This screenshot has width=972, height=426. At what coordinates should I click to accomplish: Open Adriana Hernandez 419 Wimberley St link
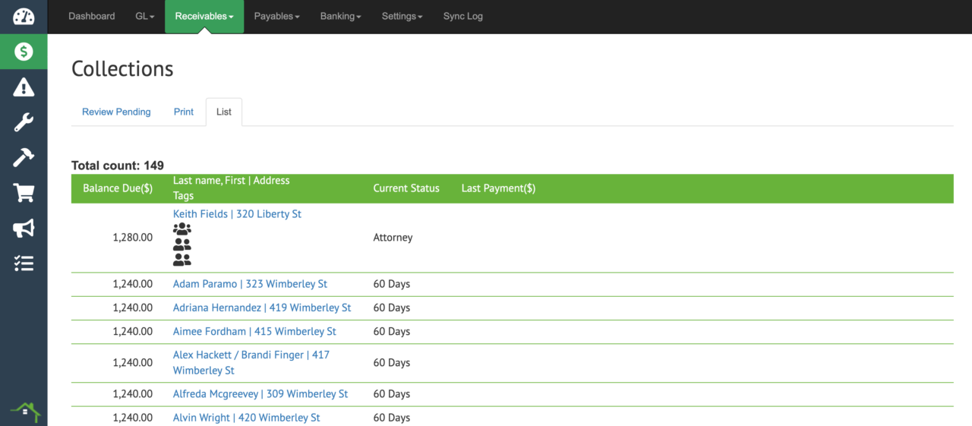(262, 308)
